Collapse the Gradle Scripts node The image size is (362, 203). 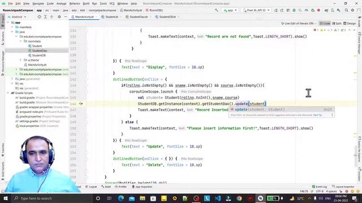pyautogui.click(x=8, y=93)
